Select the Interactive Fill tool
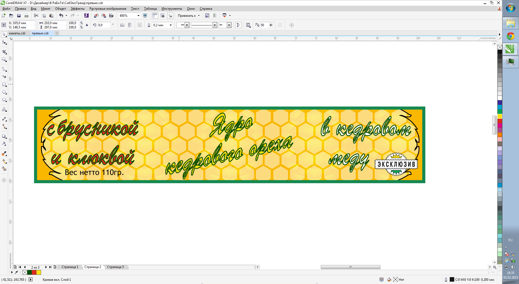The height and width of the screenshot is (284, 519). coord(4,161)
